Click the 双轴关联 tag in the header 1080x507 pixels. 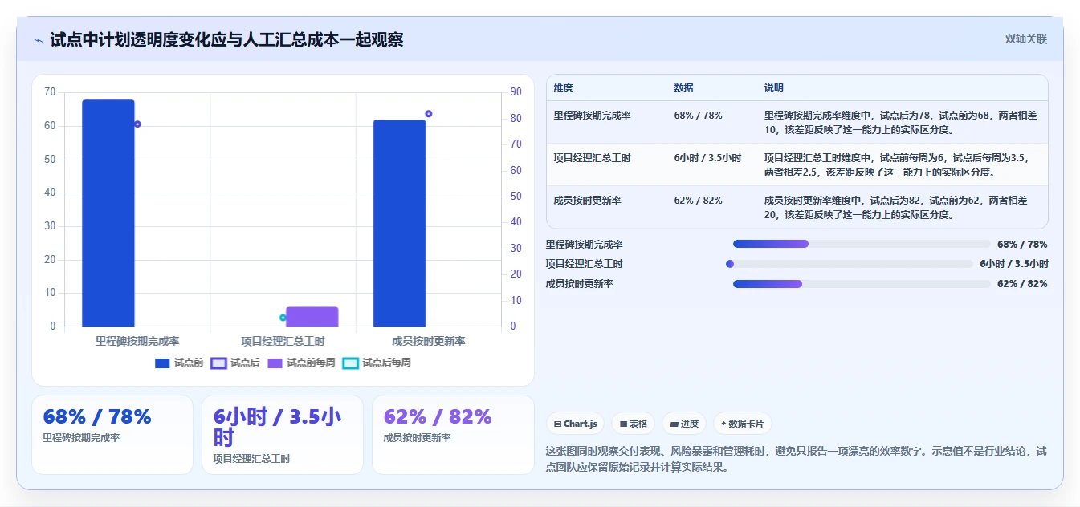(x=1025, y=39)
